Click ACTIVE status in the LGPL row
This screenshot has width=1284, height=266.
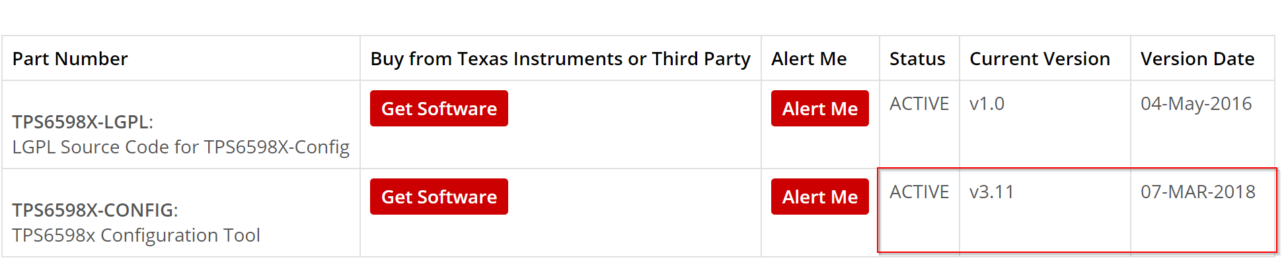(919, 103)
